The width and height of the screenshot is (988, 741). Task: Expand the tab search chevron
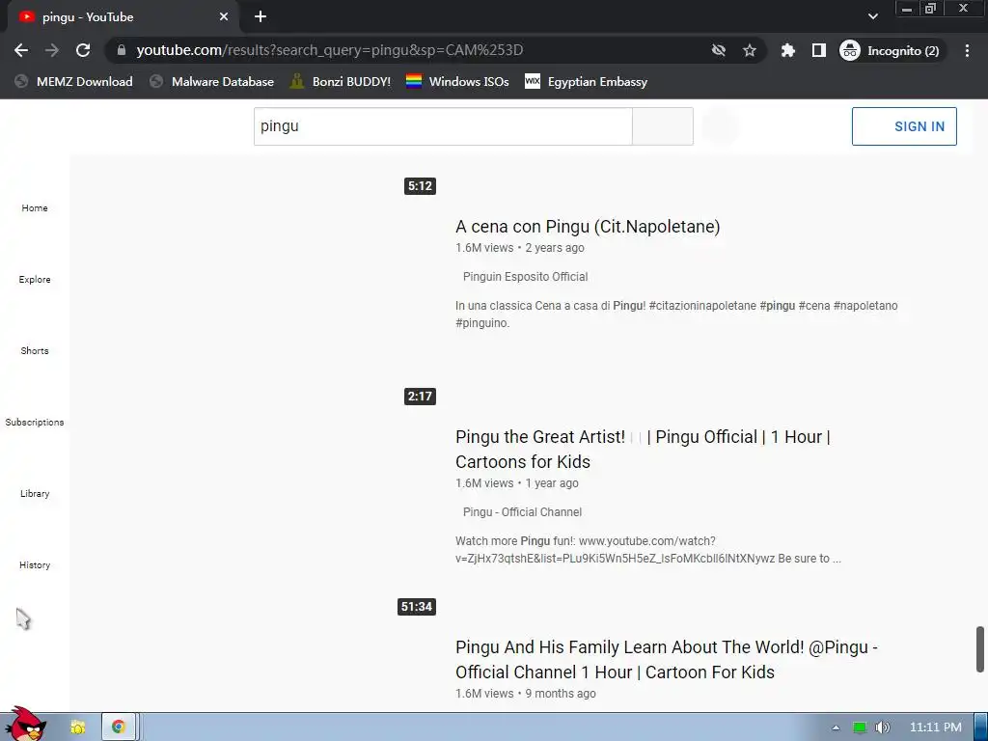click(x=872, y=16)
